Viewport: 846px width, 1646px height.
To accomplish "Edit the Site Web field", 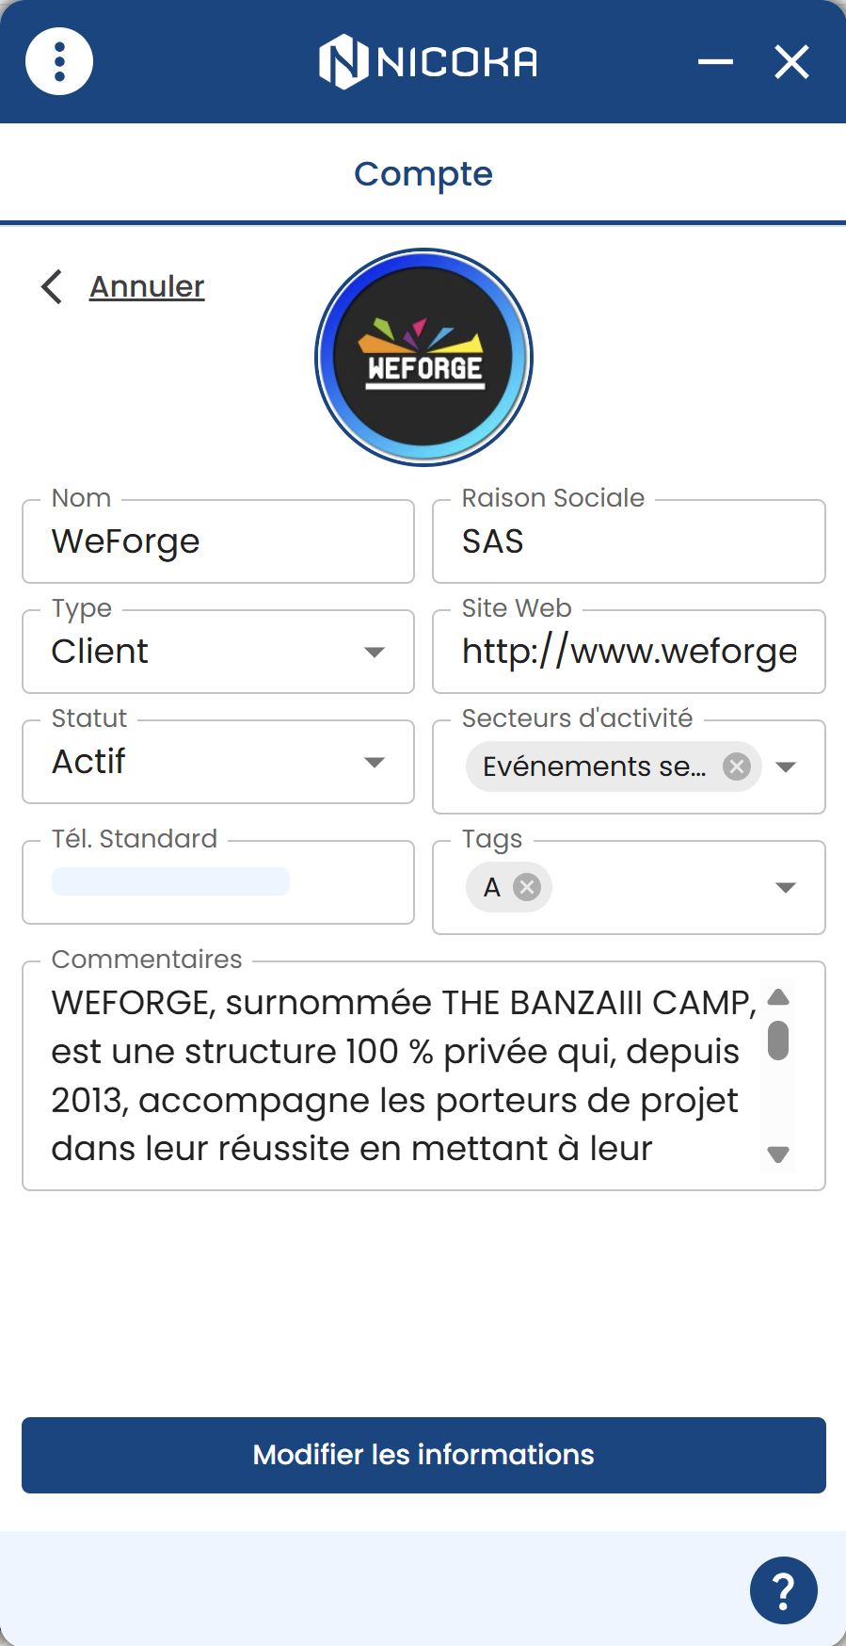I will pyautogui.click(x=629, y=652).
